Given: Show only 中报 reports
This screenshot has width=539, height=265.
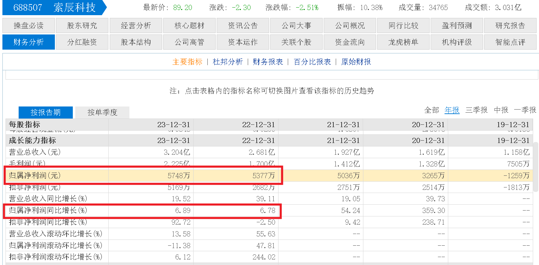Looking at the screenshot, I should coord(501,110).
